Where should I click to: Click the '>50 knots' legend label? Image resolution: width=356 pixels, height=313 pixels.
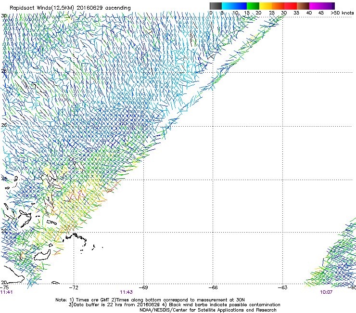(342, 13)
